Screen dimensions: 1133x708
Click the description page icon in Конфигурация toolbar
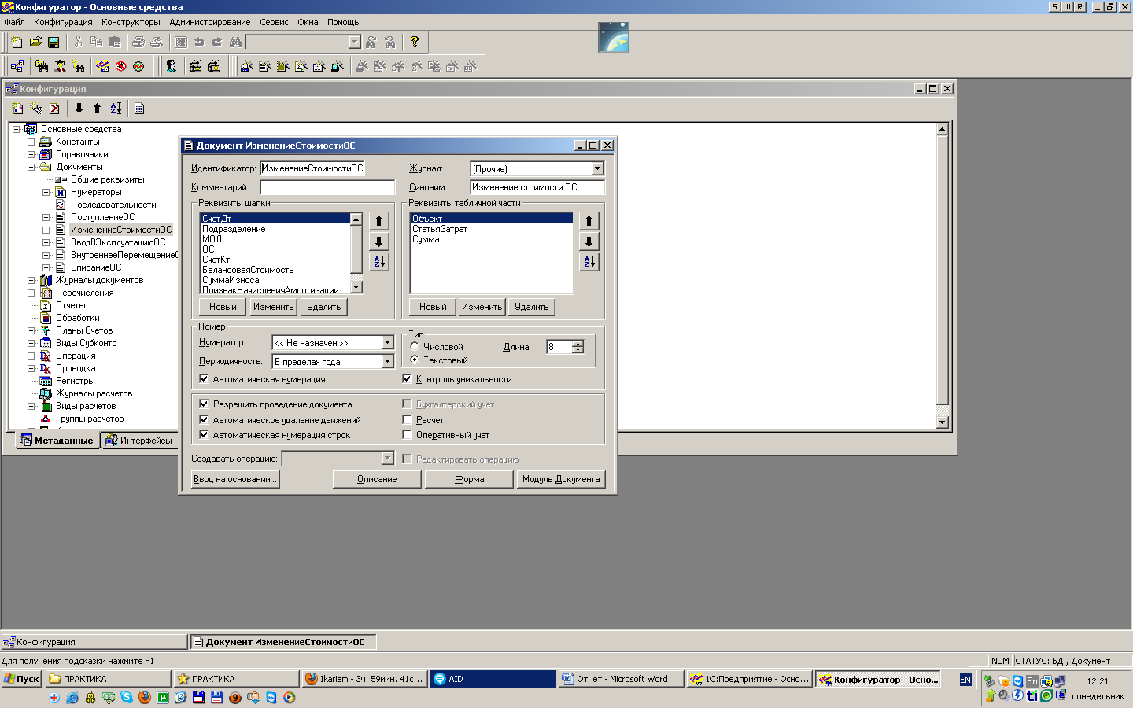pyautogui.click(x=139, y=109)
